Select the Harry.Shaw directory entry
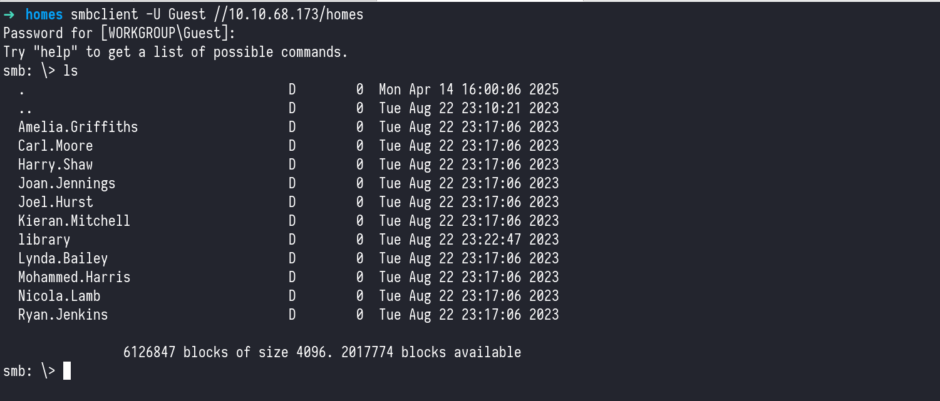This screenshot has height=401, width=940. [x=55, y=165]
